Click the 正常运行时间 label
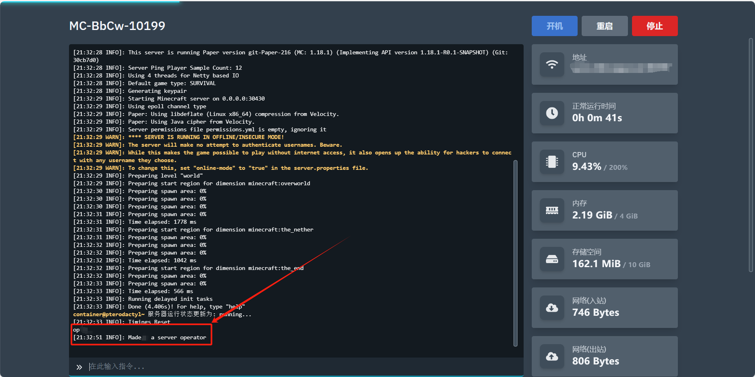This screenshot has height=377, width=755. pos(594,106)
